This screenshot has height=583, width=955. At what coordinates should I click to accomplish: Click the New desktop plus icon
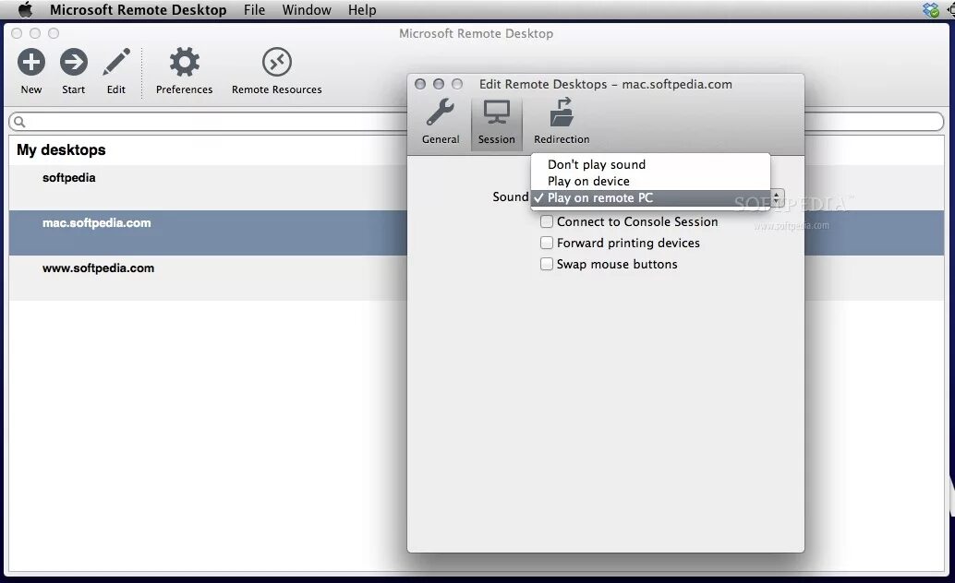coord(31,62)
